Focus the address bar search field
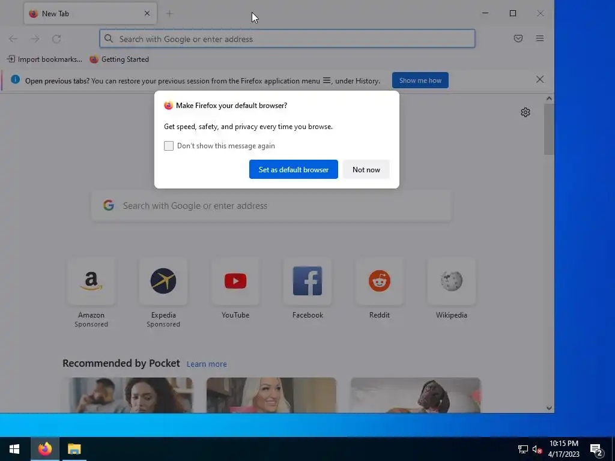Screen dimensions: 615x461 click(287, 39)
